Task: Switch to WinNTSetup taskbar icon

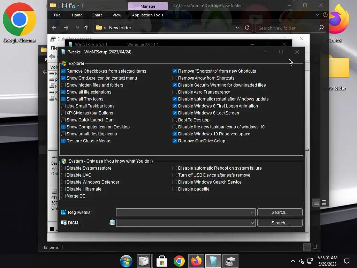Action: [x=213, y=261]
